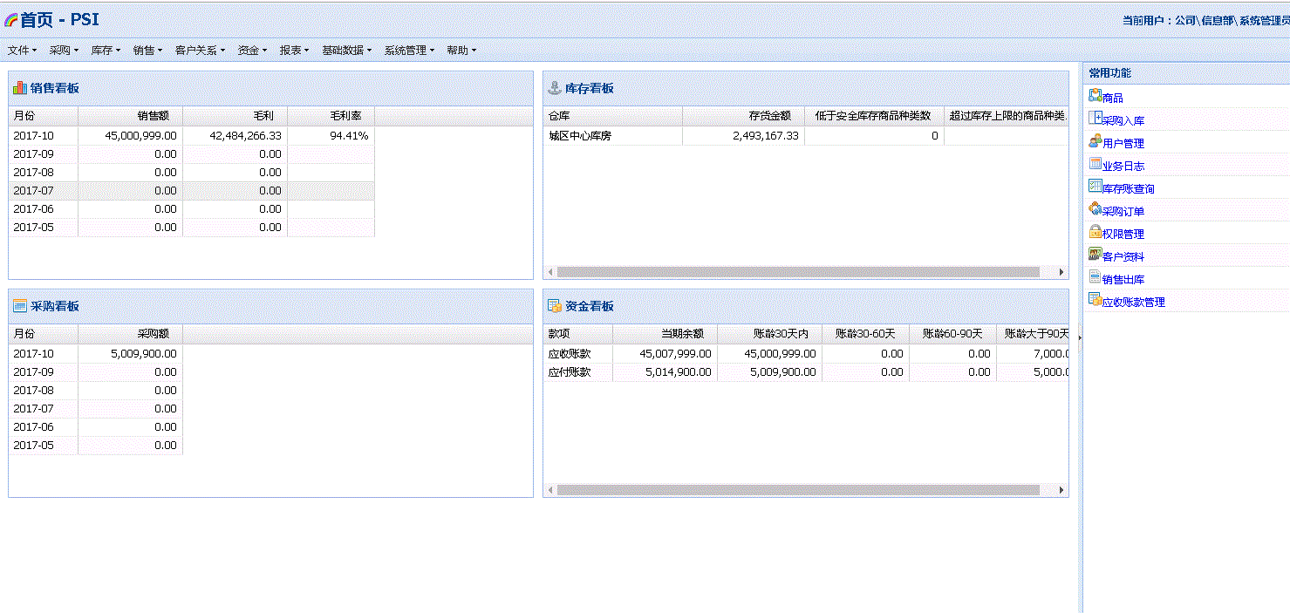1290x613 pixels.
Task: Click the 库存账查询 icon
Action: coord(1095,186)
